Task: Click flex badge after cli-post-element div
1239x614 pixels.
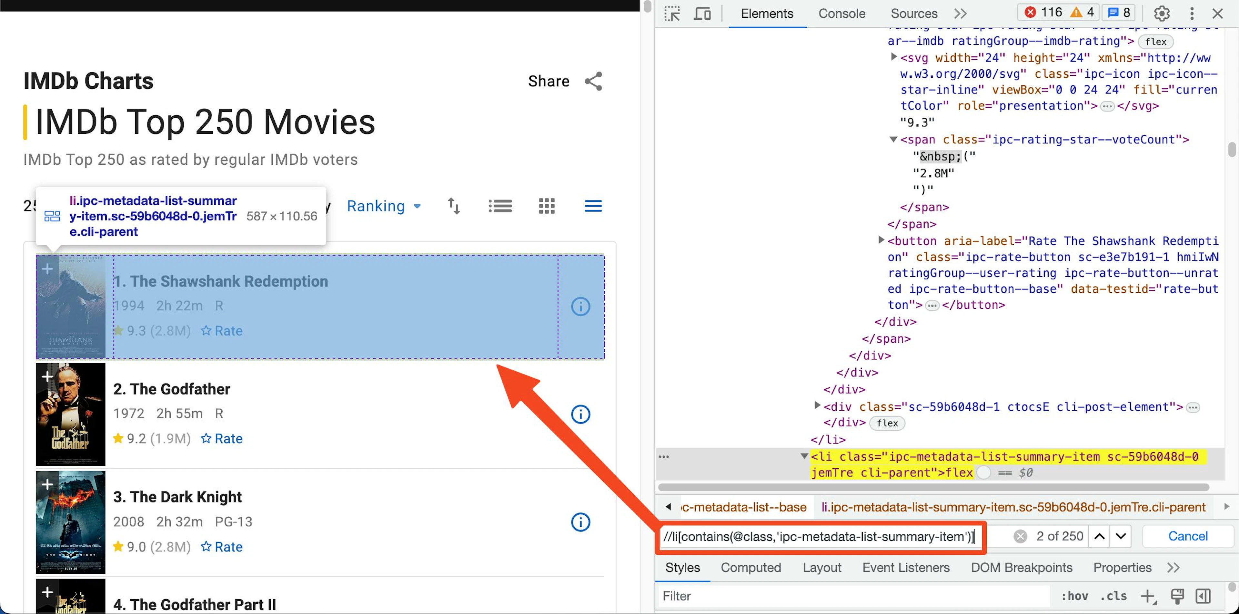Action: pos(887,423)
